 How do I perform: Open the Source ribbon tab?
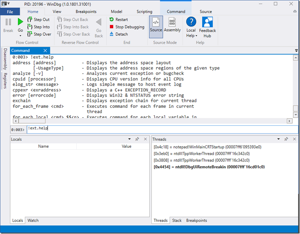(206, 12)
